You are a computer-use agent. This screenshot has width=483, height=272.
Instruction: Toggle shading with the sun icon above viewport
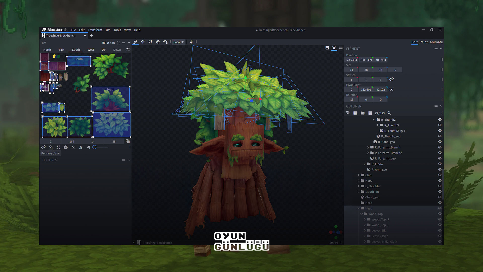pyautogui.click(x=334, y=48)
